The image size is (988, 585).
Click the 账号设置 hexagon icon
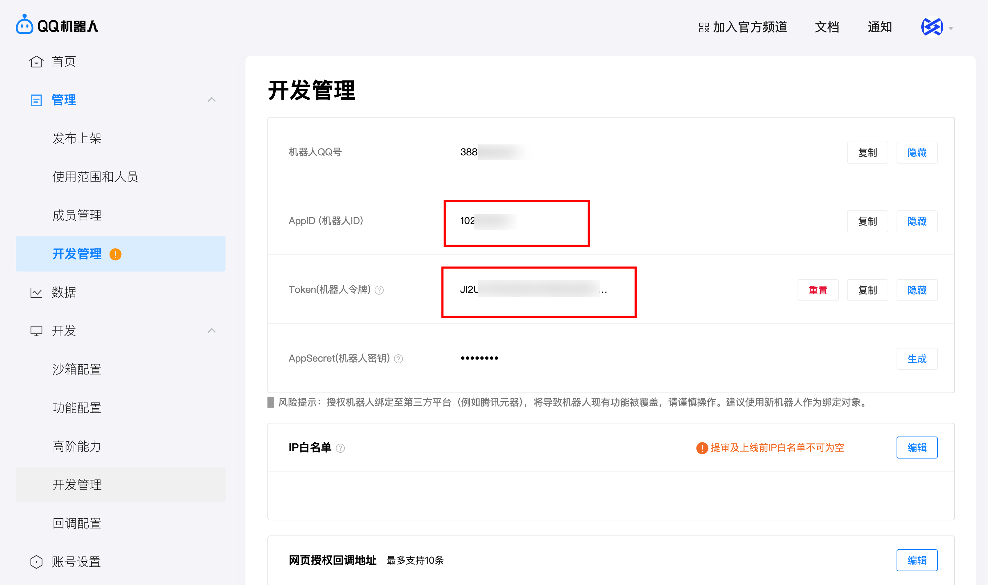(x=36, y=561)
